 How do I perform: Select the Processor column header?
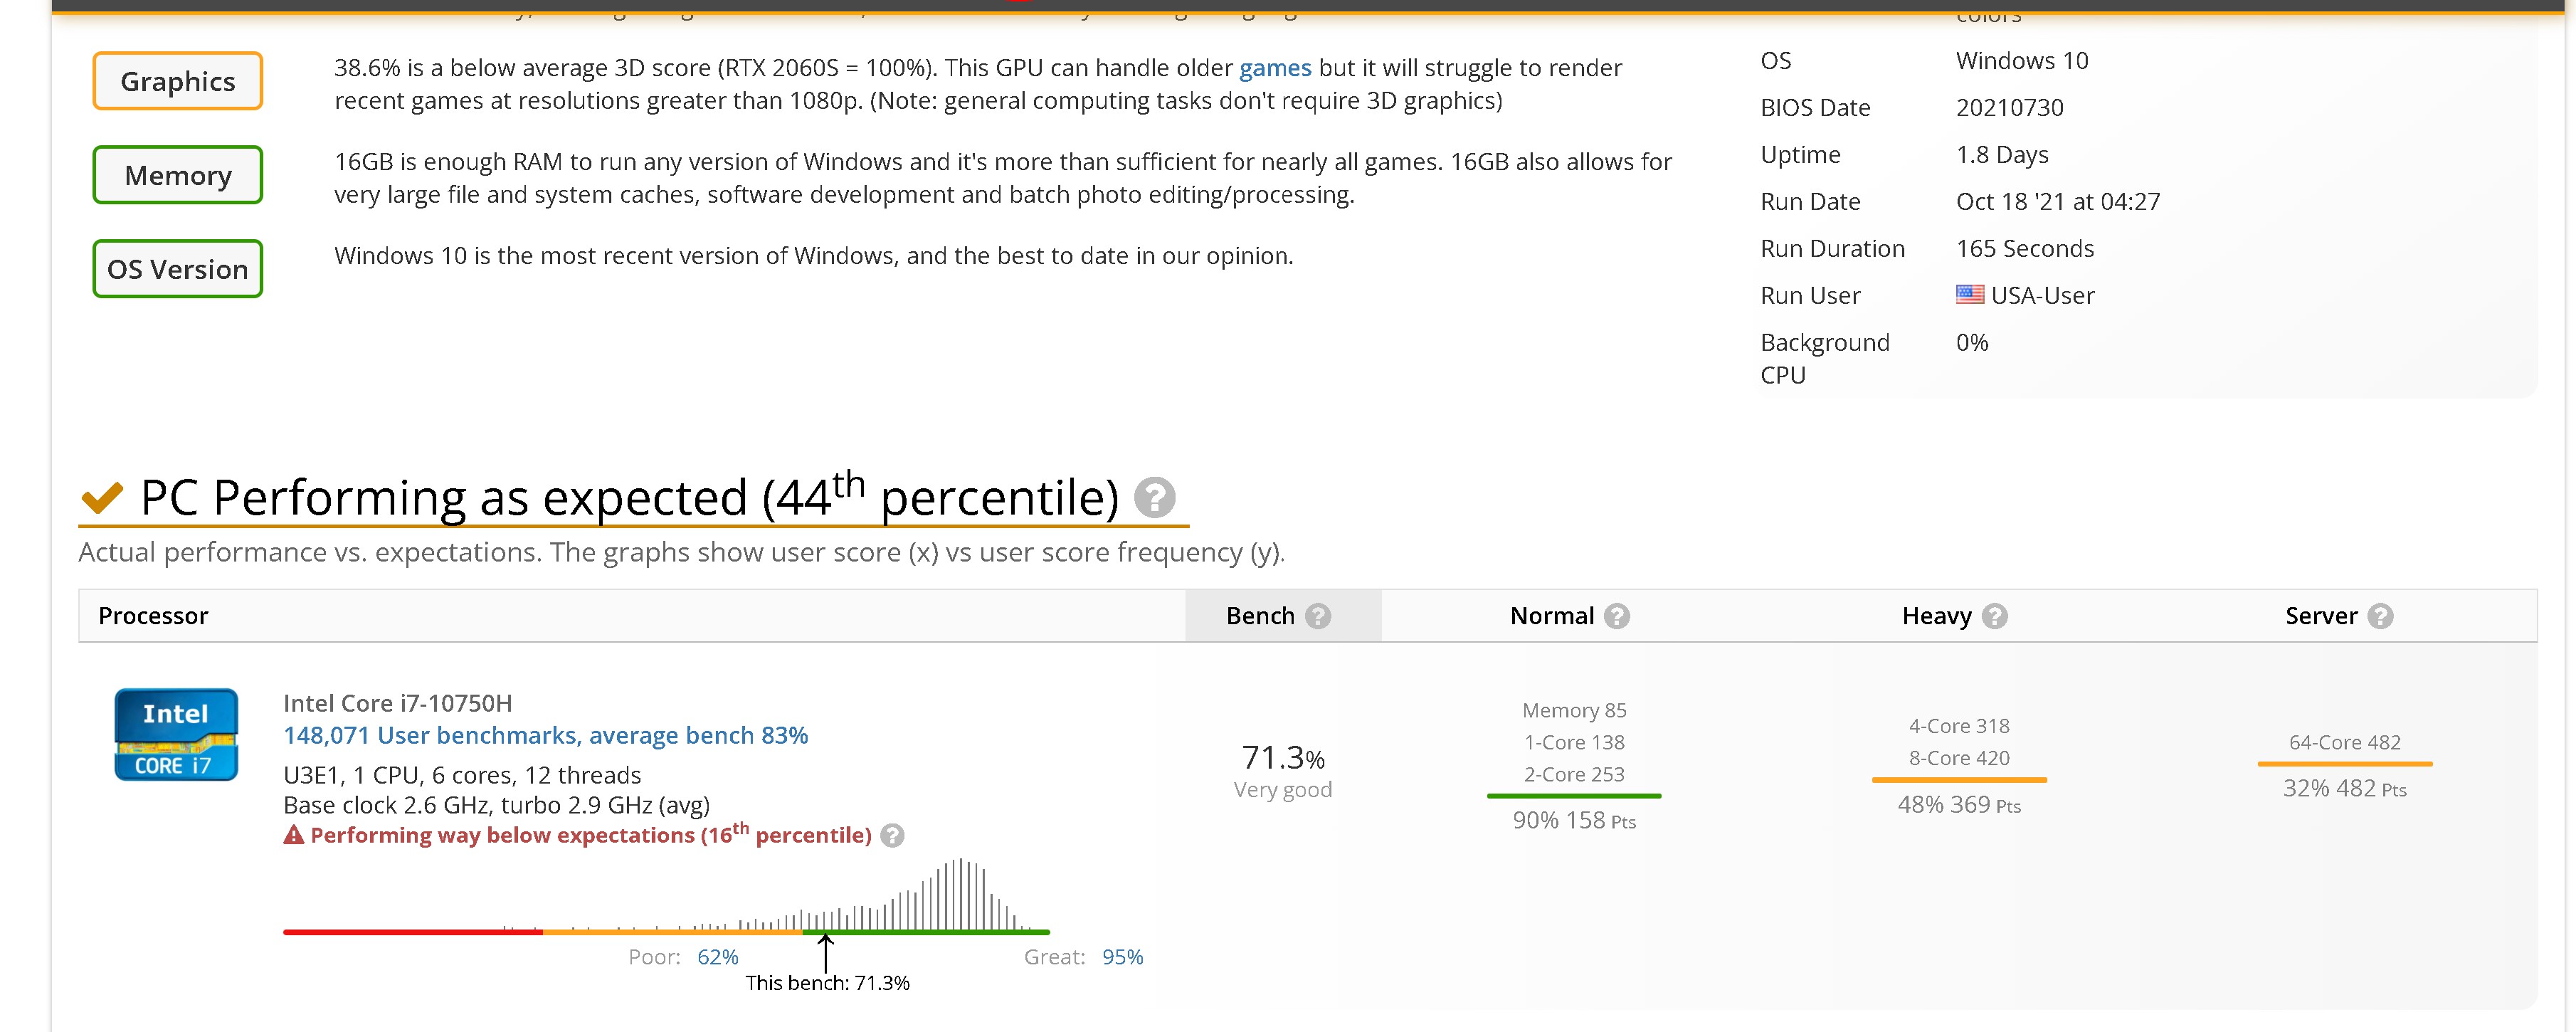152,616
